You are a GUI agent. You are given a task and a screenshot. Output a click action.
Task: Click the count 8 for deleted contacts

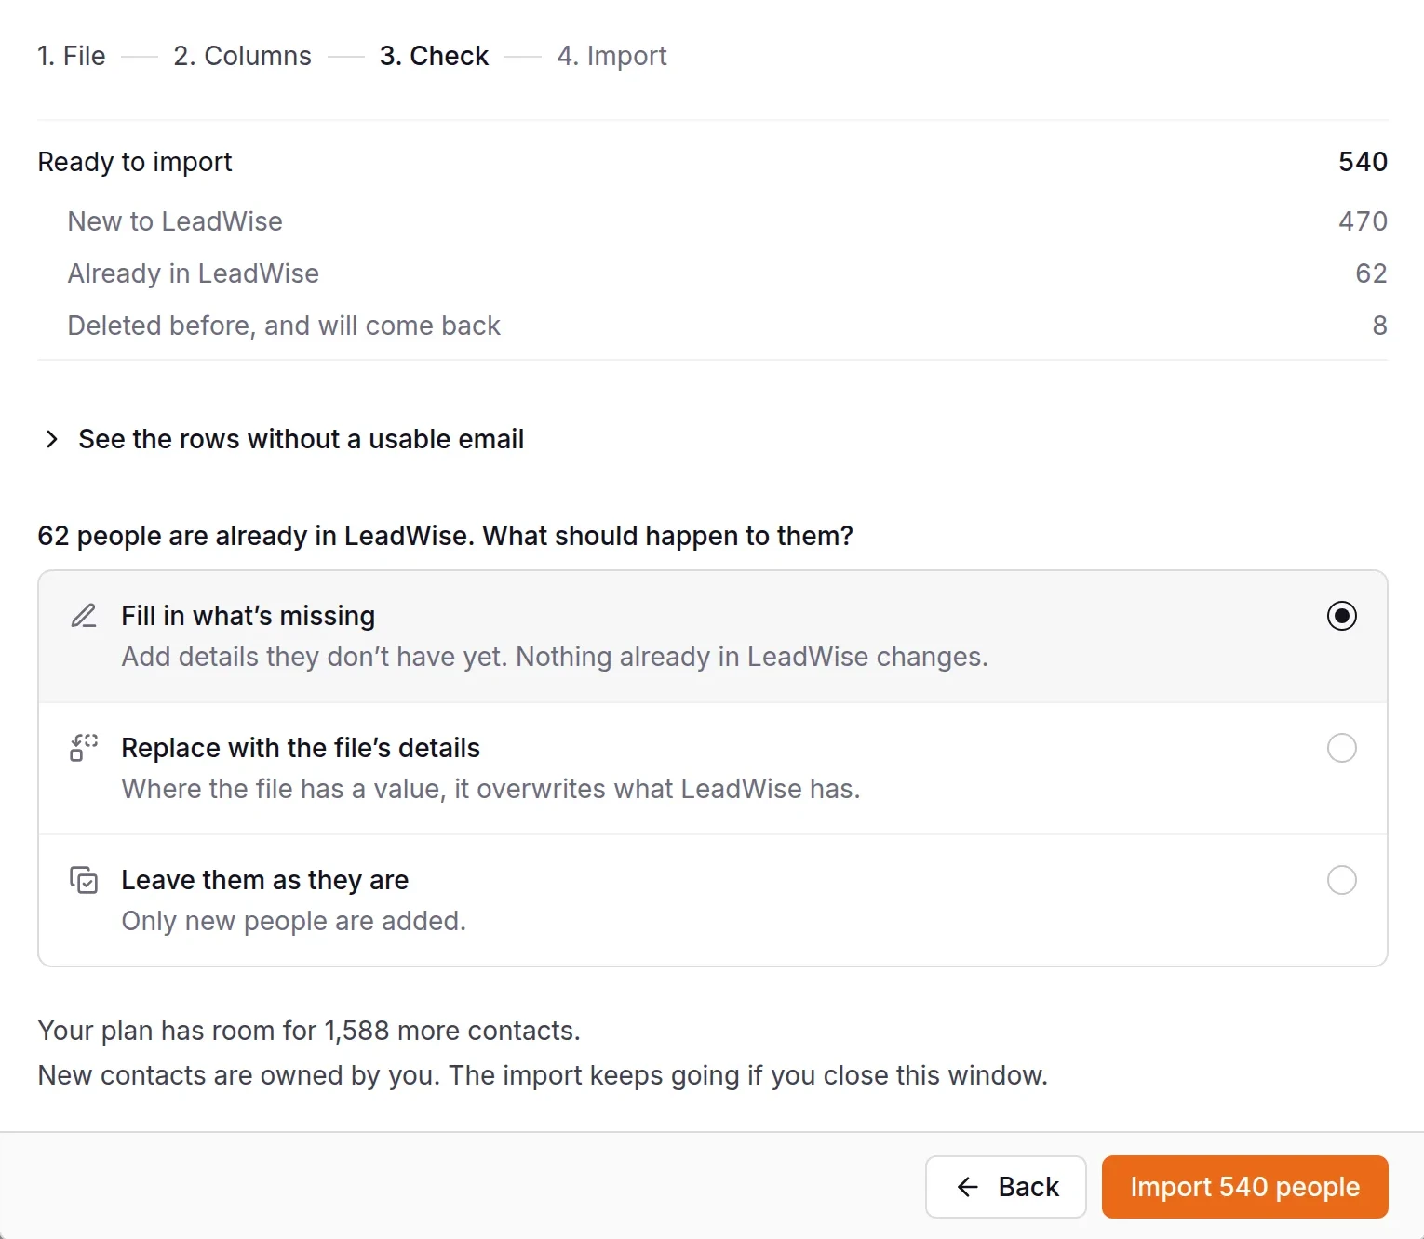click(x=1379, y=326)
